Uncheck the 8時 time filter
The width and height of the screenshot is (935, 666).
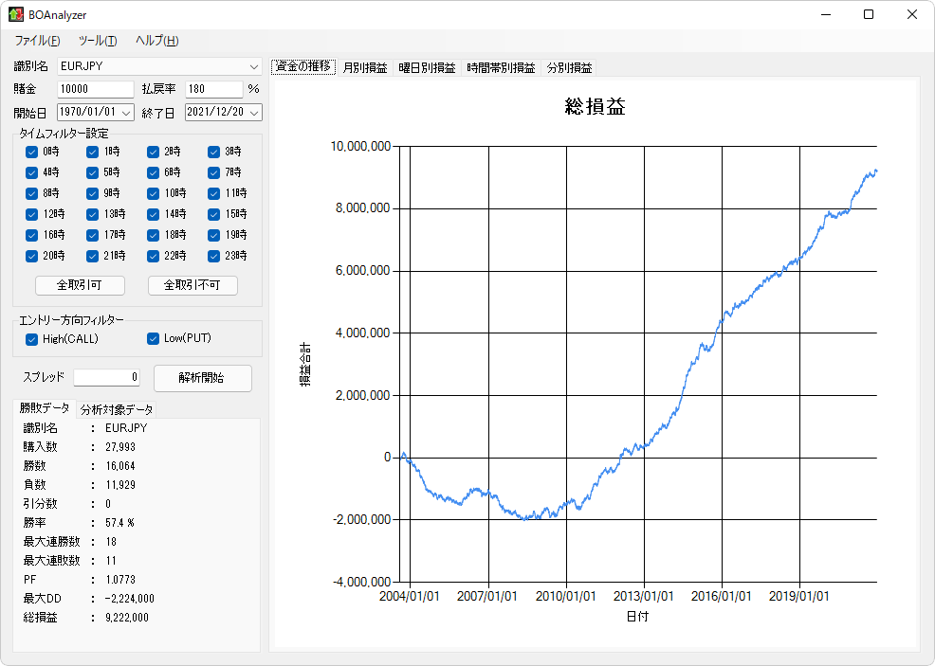pos(31,193)
